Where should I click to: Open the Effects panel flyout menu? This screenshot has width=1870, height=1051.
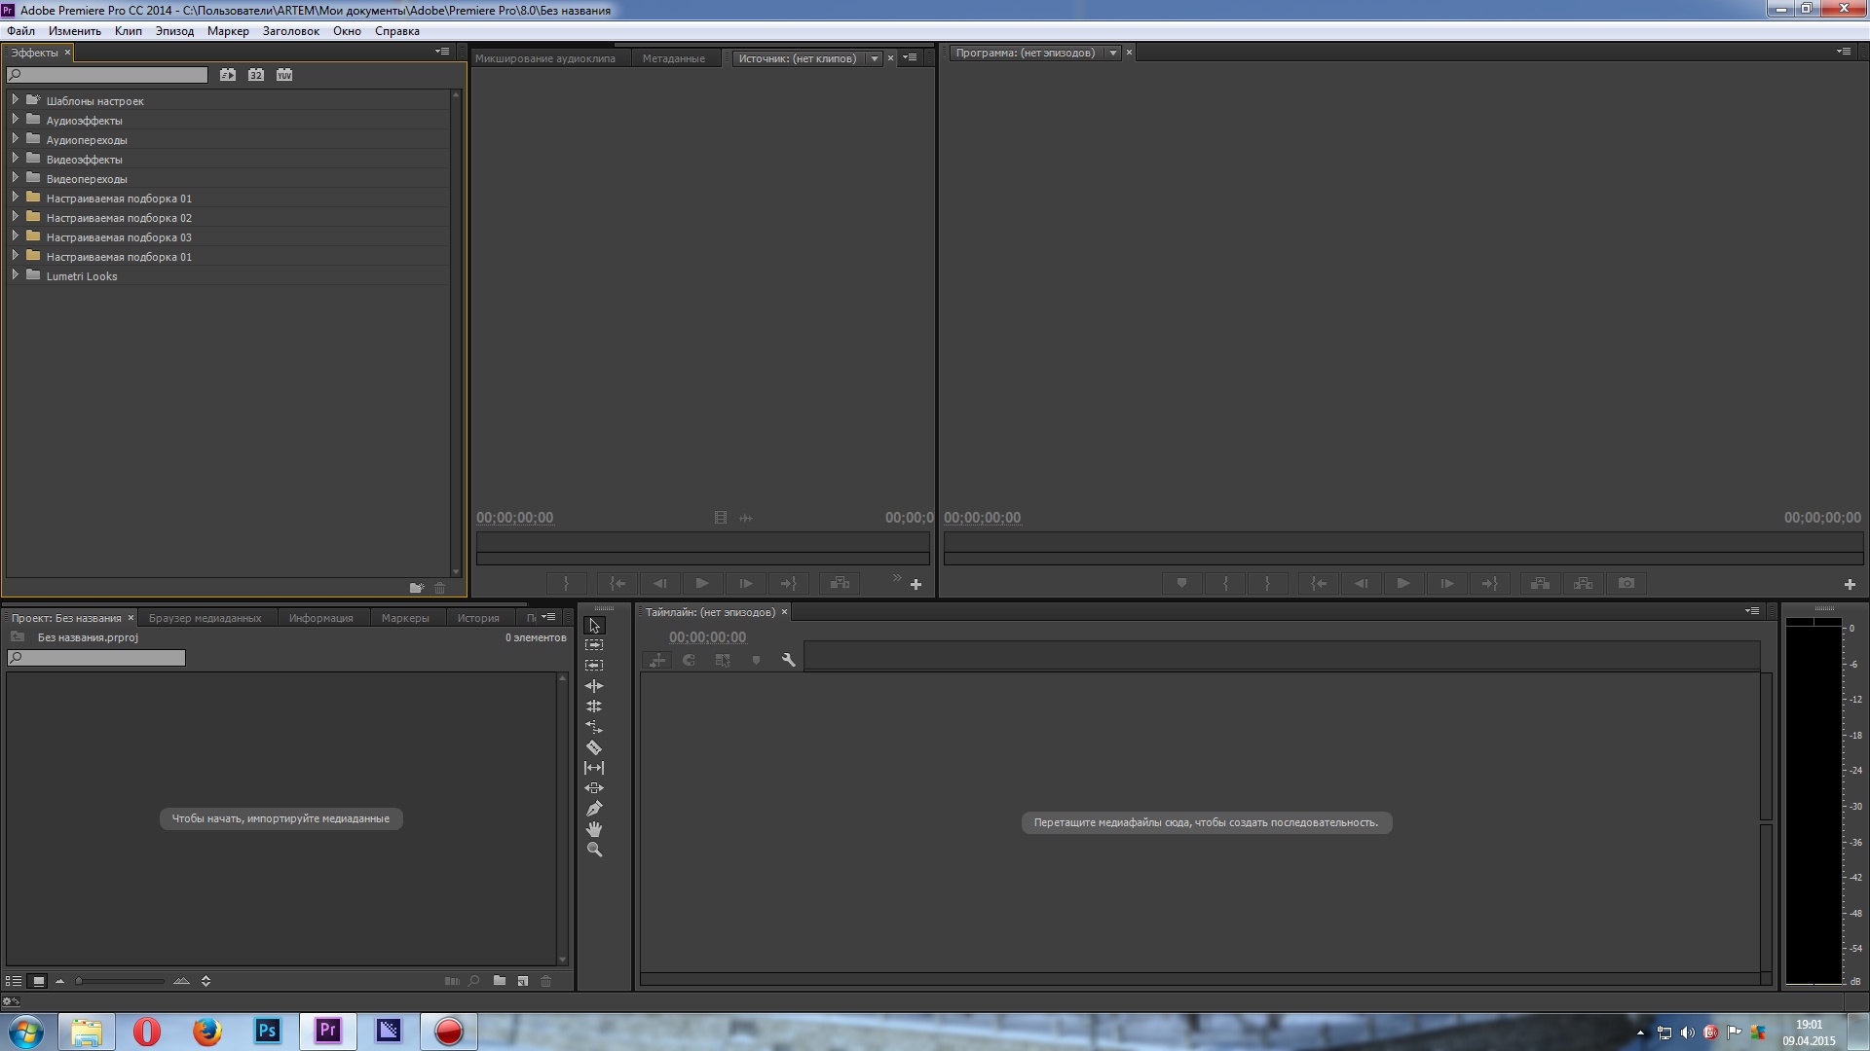pyautogui.click(x=442, y=52)
